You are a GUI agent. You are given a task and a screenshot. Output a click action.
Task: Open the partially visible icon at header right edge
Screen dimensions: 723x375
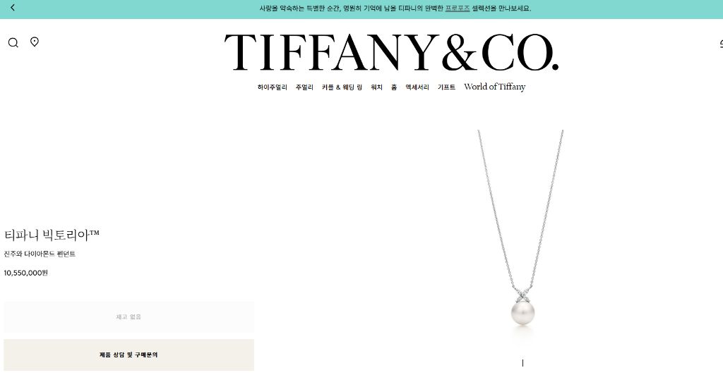721,44
